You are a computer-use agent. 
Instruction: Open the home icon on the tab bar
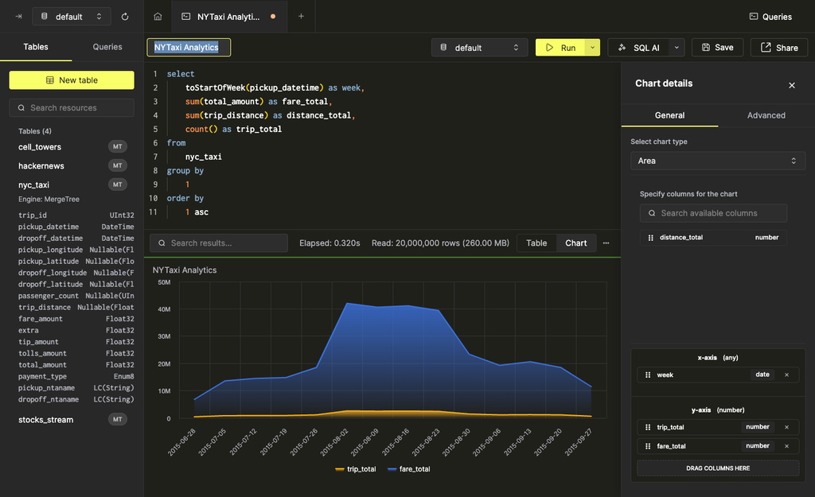(158, 16)
